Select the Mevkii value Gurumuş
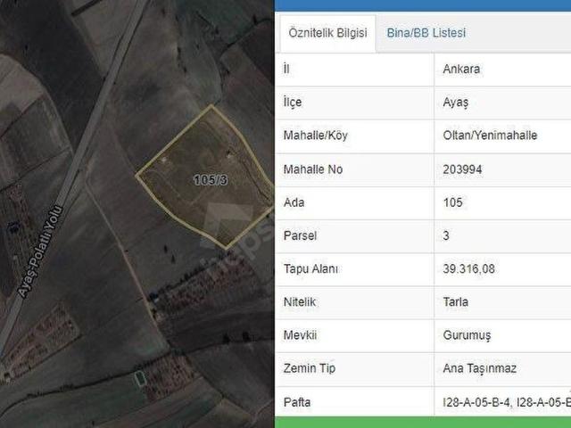The image size is (571, 428). tap(467, 335)
